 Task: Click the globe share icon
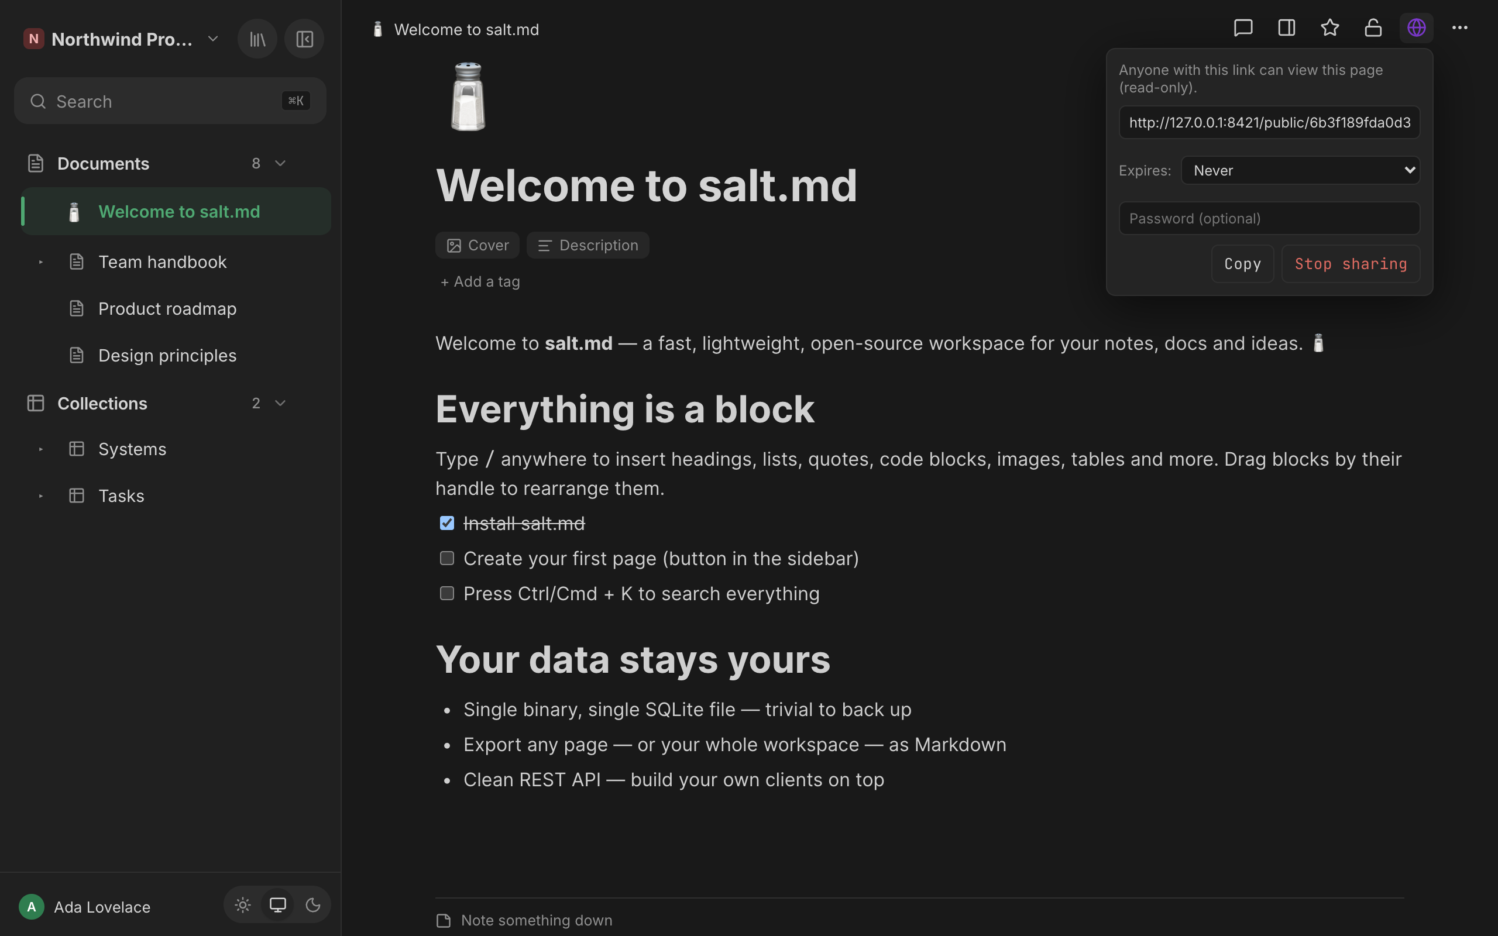1416,28
